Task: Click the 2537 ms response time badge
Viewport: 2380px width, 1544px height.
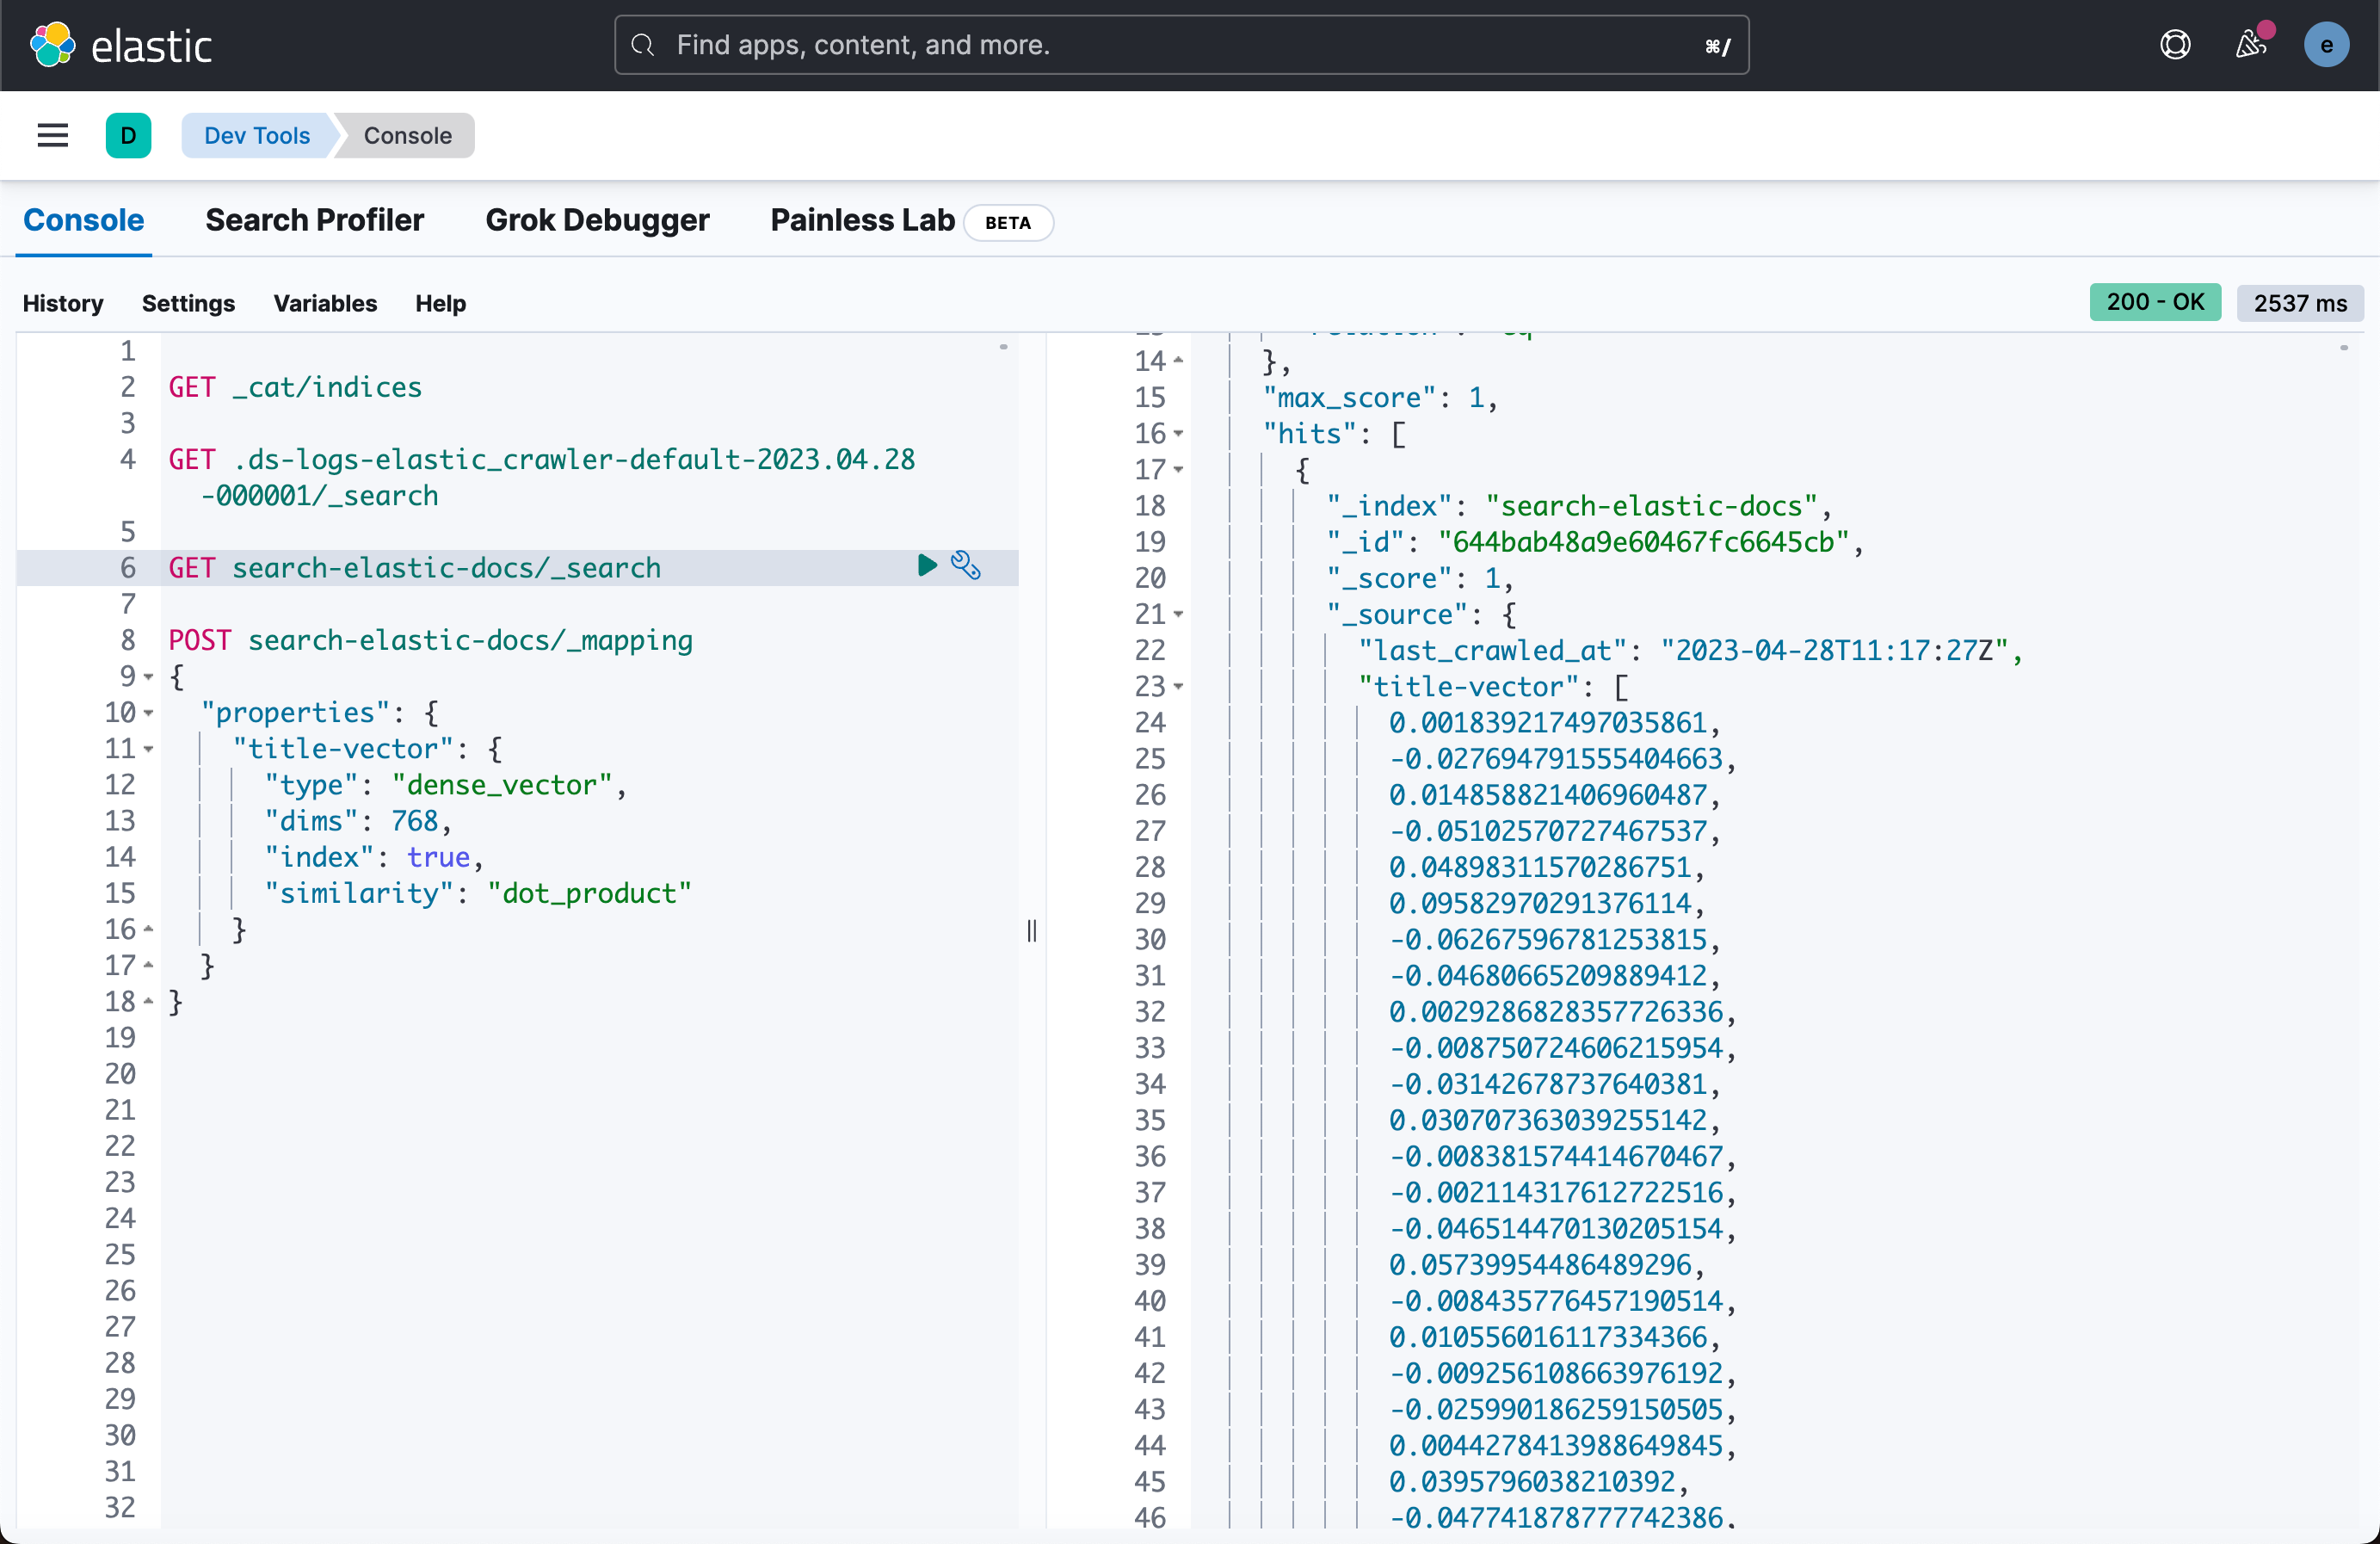Action: coord(2300,303)
